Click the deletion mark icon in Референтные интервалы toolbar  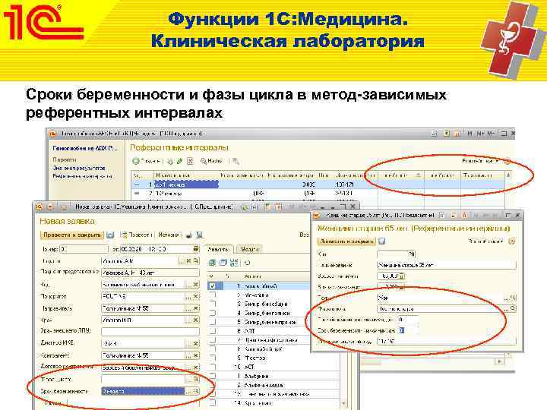click(190, 161)
